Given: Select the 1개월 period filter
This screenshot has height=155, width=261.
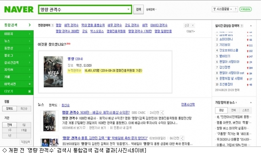Looking at the screenshot, I should point(24,130).
